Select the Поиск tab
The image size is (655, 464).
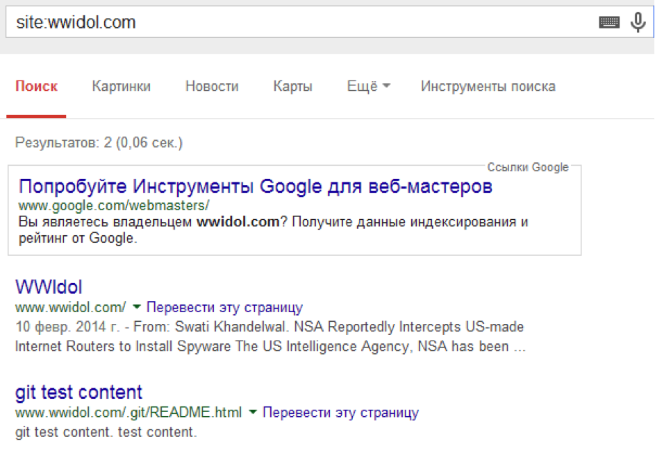click(36, 87)
